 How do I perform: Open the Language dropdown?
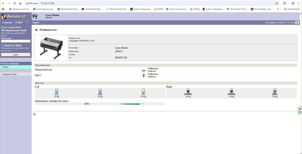pos(22,23)
